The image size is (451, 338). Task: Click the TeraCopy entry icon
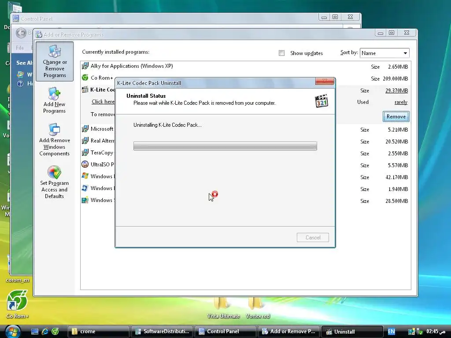(x=85, y=152)
